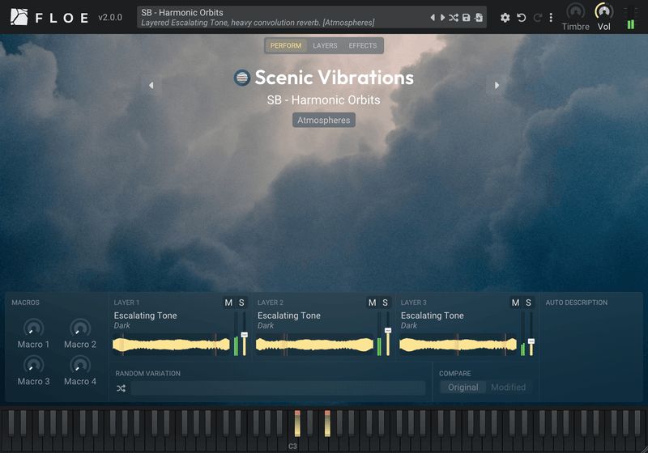Click the Random Variation bar field
The height and width of the screenshot is (453, 648).
(x=278, y=388)
